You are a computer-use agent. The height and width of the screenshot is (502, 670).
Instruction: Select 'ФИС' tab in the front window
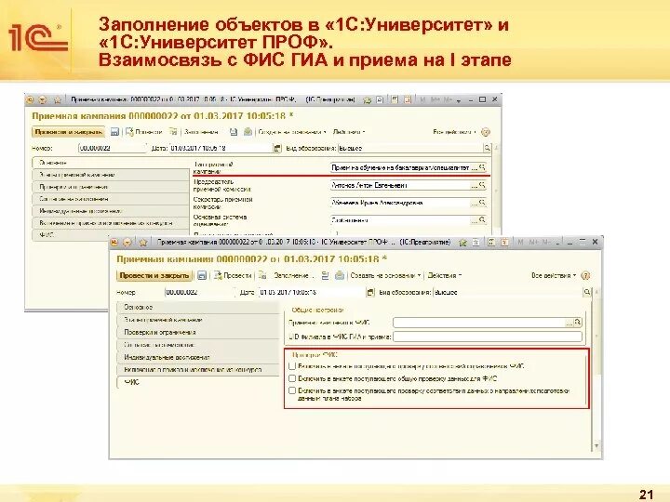click(x=197, y=382)
